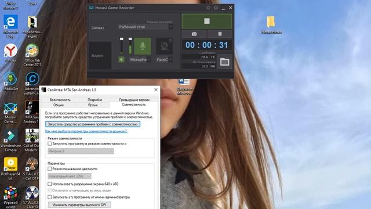Viewport: 371px width, 209px height.
Task: Select S.T.A.L.K.E.R. Call of Pripyat icon
Action: click(x=31, y=169)
